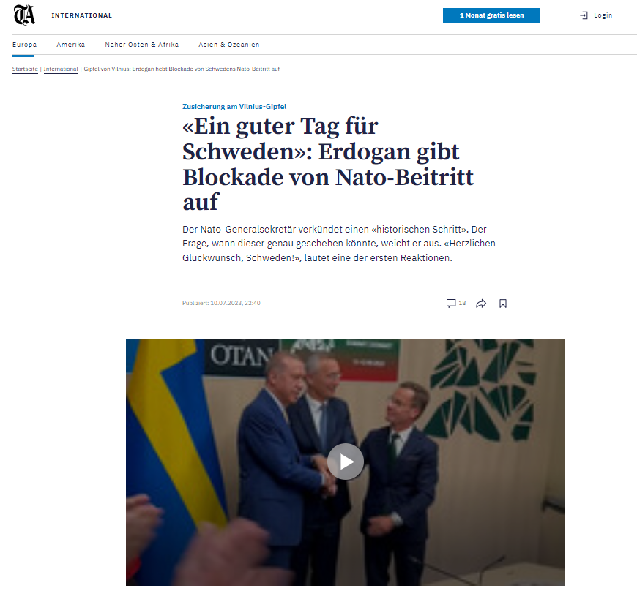Open the comments speech bubble icon
The width and height of the screenshot is (637, 591).
click(451, 304)
